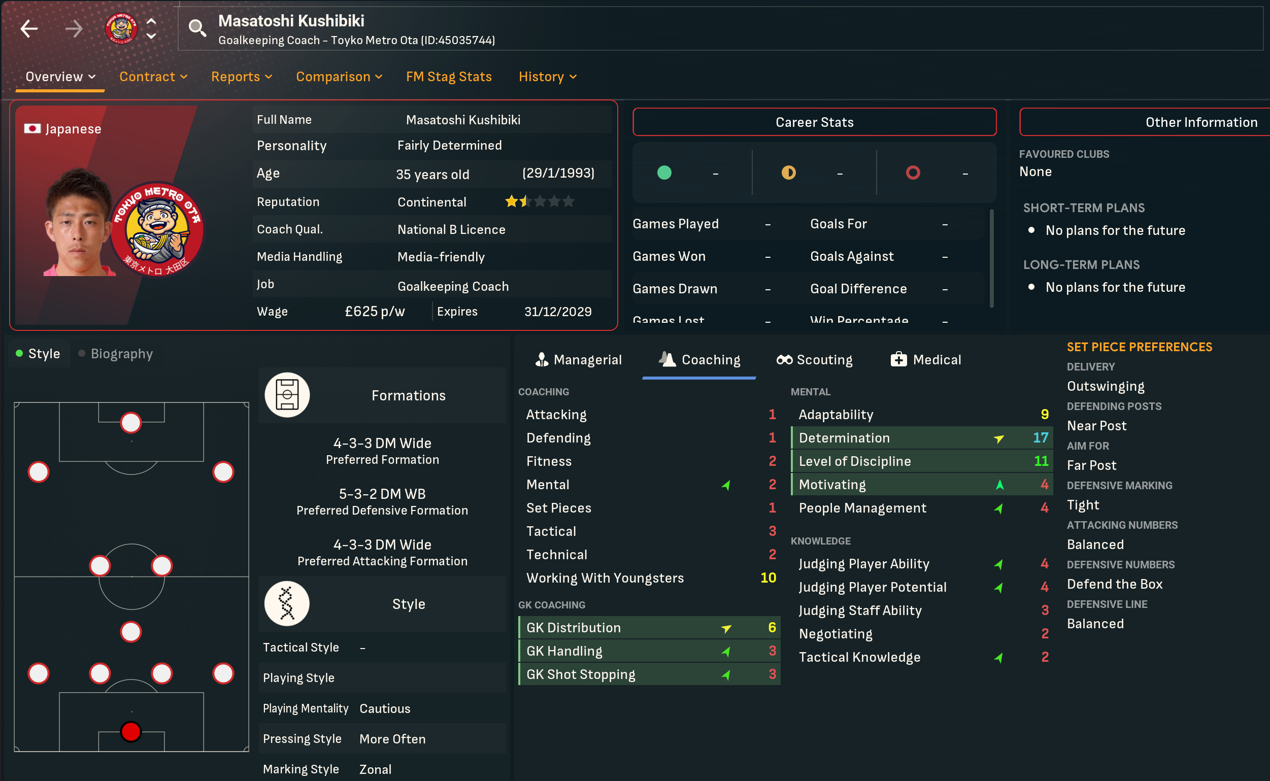The height and width of the screenshot is (781, 1270).
Task: Click the reputation star rating
Action: (540, 201)
